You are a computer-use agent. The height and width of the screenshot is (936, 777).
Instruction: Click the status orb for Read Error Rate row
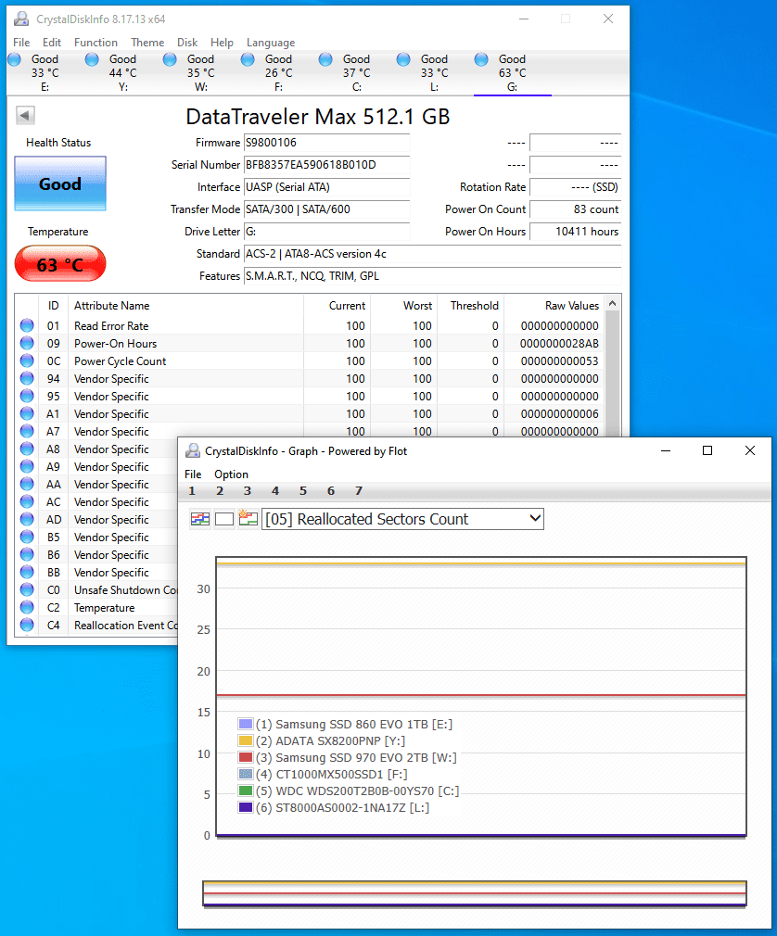point(27,325)
